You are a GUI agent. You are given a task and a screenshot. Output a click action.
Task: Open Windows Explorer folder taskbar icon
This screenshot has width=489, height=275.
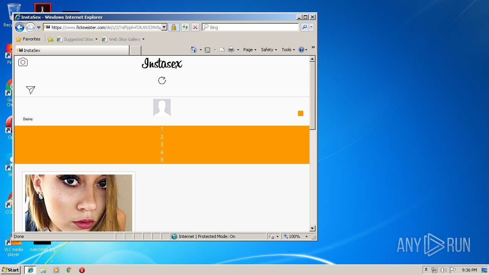click(43, 270)
